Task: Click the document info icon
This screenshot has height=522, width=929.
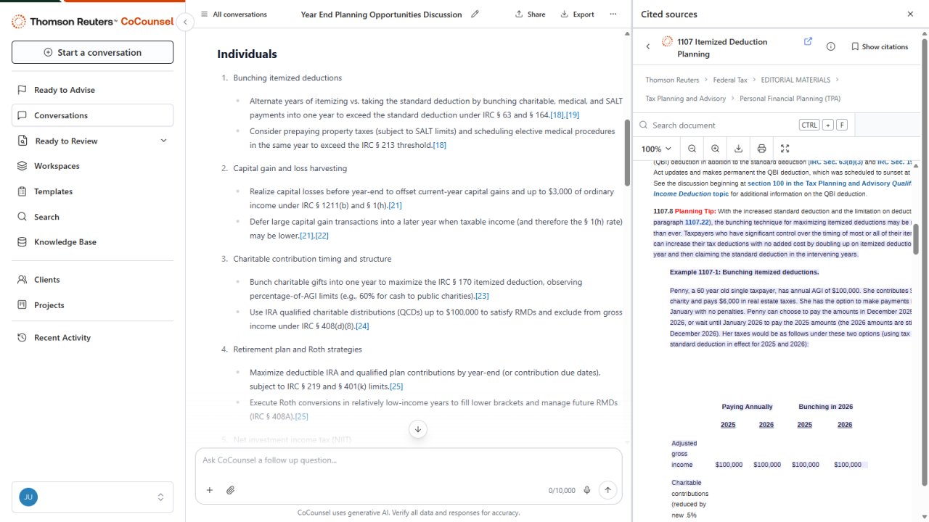Action: [x=831, y=46]
